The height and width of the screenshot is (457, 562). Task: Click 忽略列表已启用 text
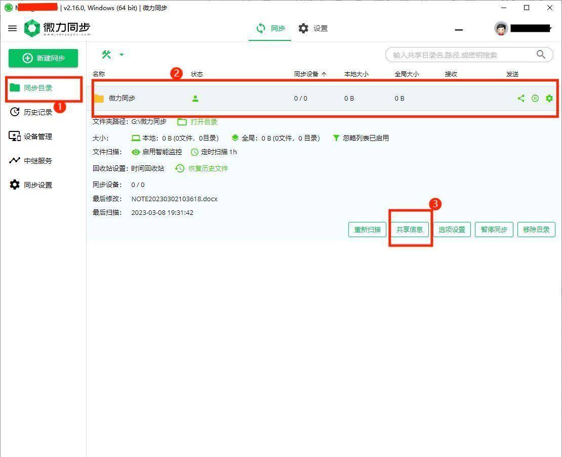coord(366,138)
